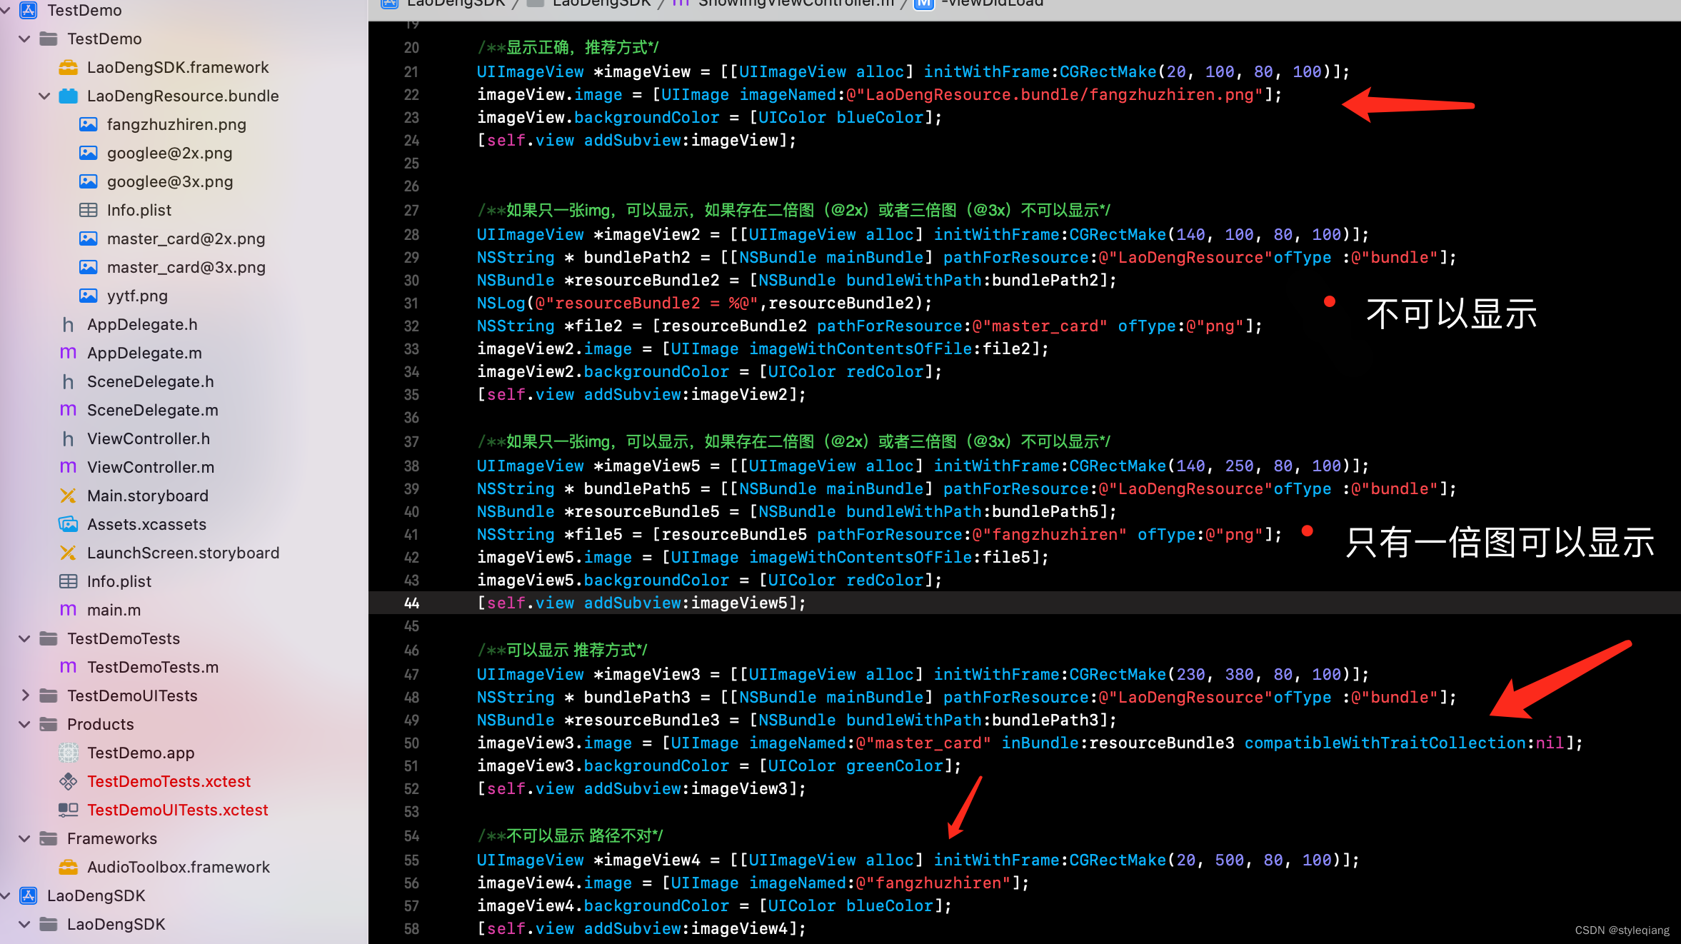The height and width of the screenshot is (944, 1681).
Task: Click redColor on line 34
Action: 885,372
